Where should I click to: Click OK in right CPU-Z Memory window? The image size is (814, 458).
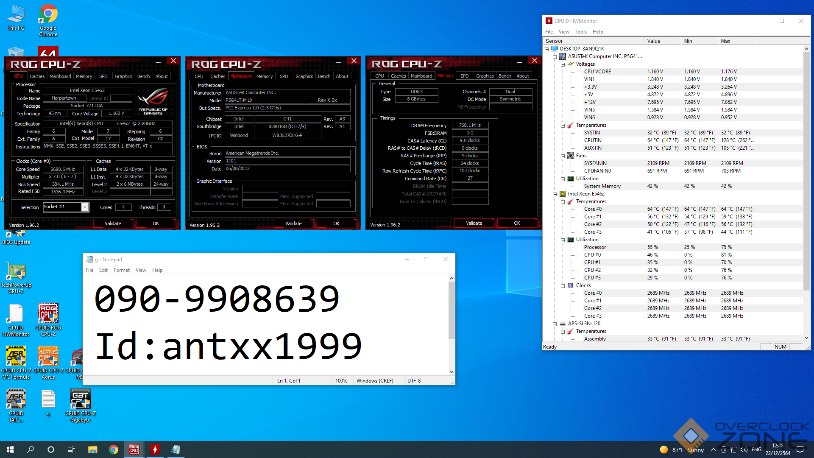517,223
